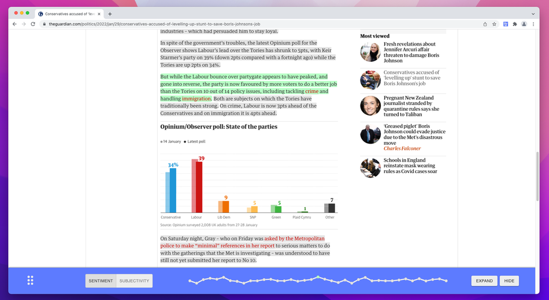Open a new tab with plus
The image size is (549, 300).
[110, 14]
